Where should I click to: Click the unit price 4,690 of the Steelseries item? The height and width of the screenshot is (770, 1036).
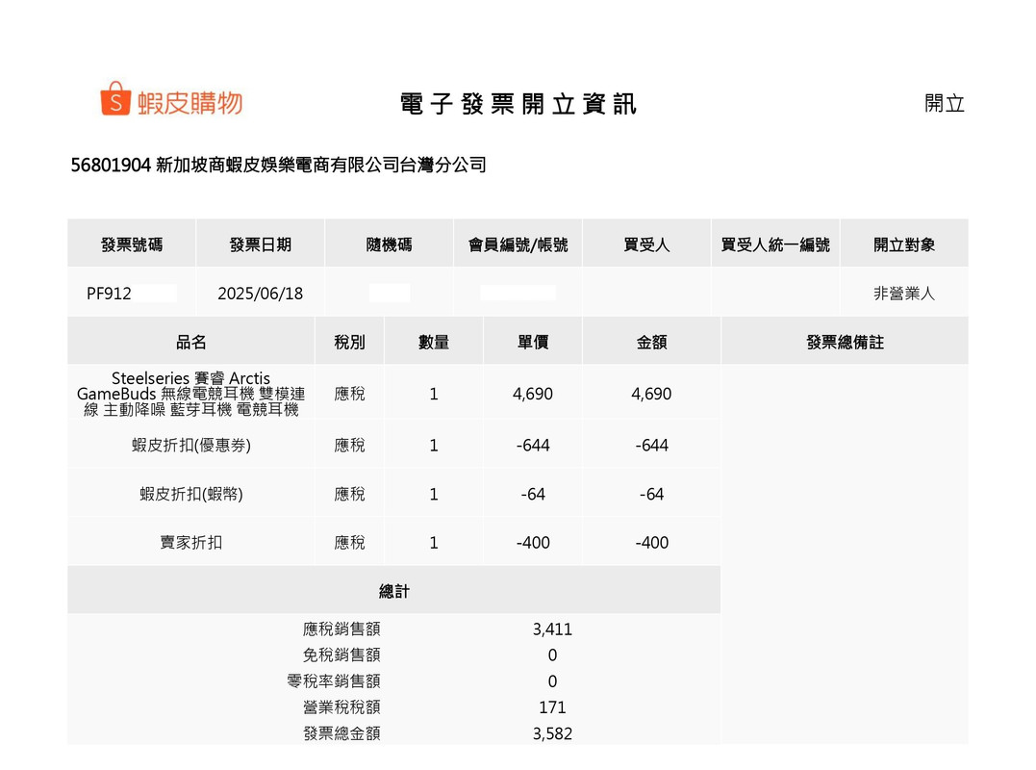click(533, 394)
